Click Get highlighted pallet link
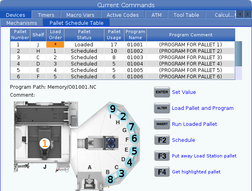 (x=196, y=172)
